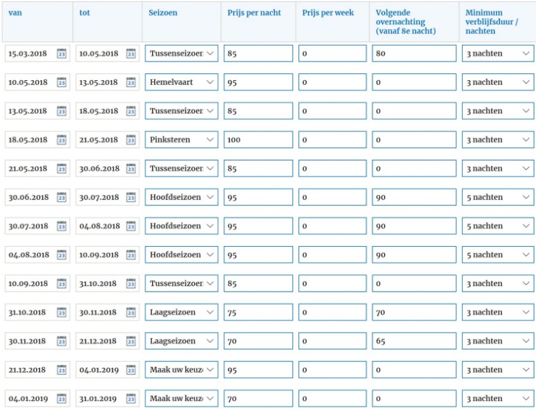Click the start date field 10.09.2018

(29, 284)
